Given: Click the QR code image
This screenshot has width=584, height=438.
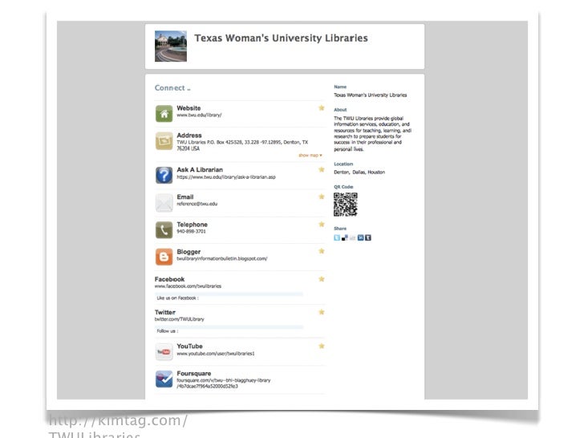Looking at the screenshot, I should pos(346,205).
